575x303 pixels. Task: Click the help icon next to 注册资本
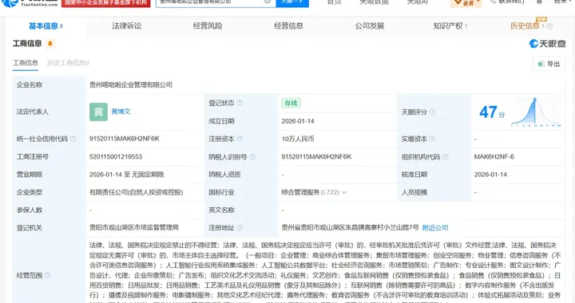pyautogui.click(x=240, y=139)
